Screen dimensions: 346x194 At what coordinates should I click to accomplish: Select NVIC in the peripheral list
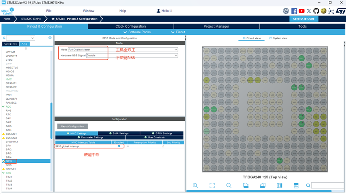[9, 79]
